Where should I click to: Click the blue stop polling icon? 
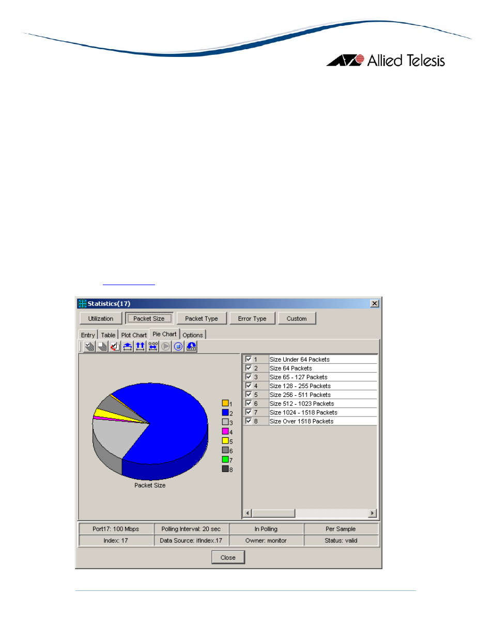click(178, 347)
